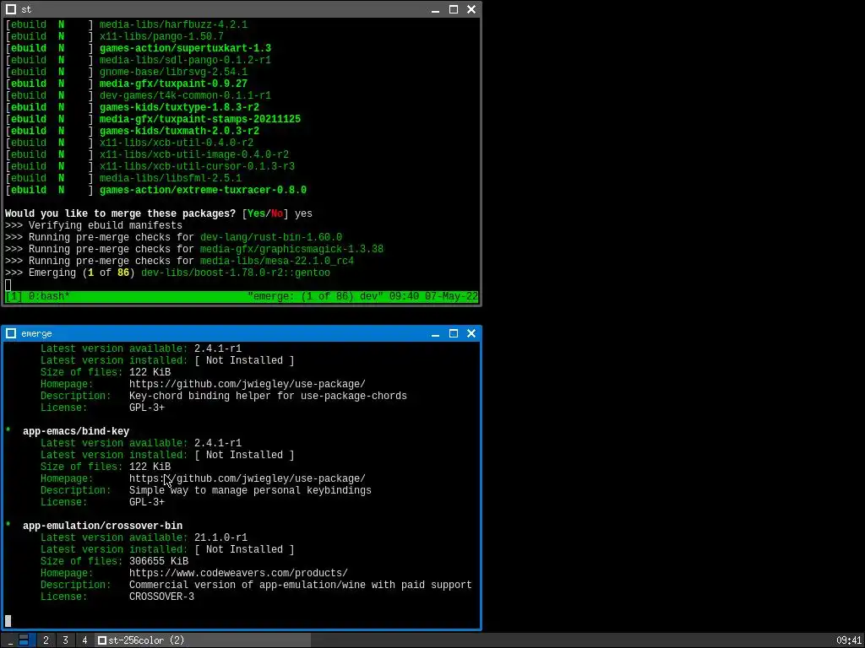This screenshot has width=865, height=648.
Task: Select the app-emulation/crossover-bin package heading
Action: click(x=102, y=526)
